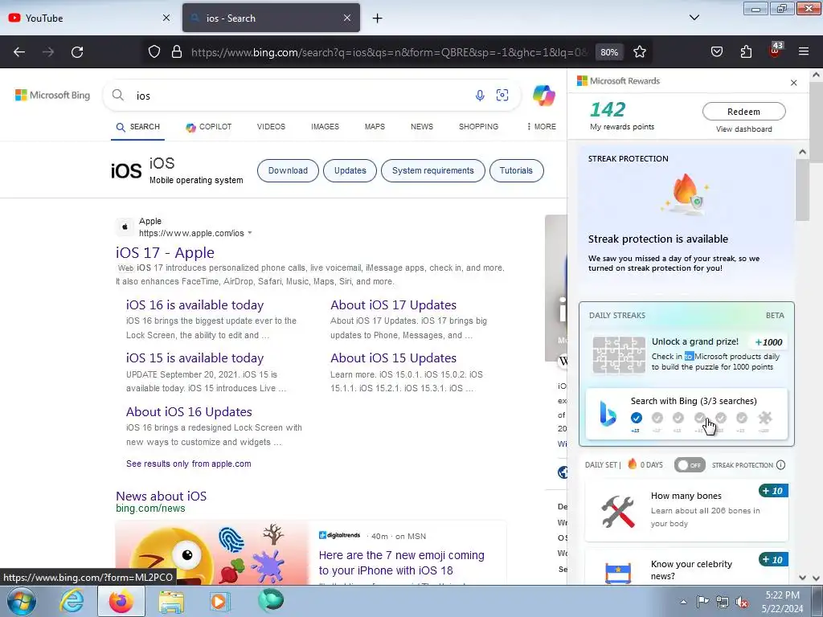Click the Updates pill button
The image size is (823, 617).
point(350,170)
